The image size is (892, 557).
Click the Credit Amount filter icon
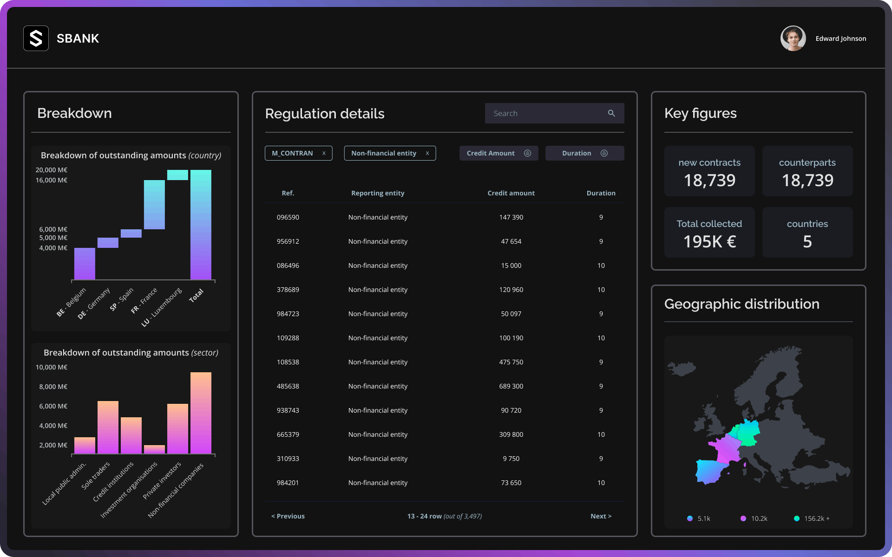click(527, 153)
